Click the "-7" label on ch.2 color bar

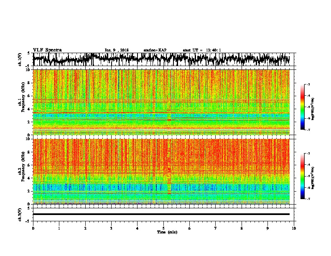coord(308,199)
